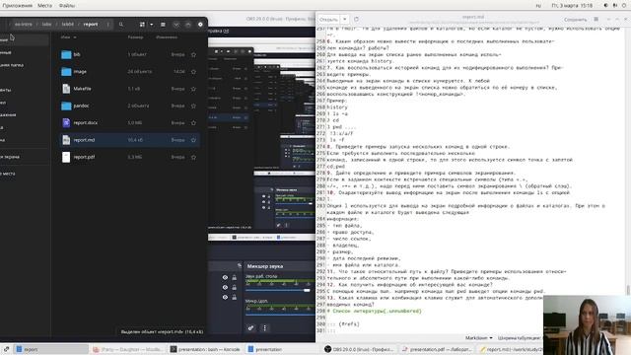Toggle visibility of second OBS source
Screen dimensions: 631x355
225,287
